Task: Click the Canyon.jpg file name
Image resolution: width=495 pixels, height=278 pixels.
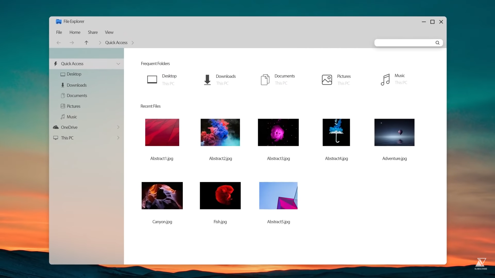Action: [x=162, y=222]
